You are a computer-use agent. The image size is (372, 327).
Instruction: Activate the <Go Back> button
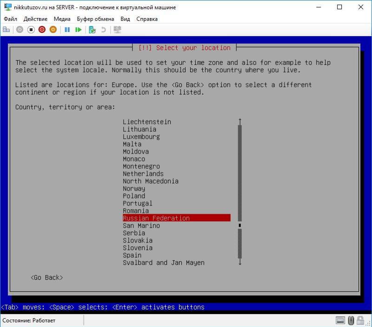tap(46, 277)
